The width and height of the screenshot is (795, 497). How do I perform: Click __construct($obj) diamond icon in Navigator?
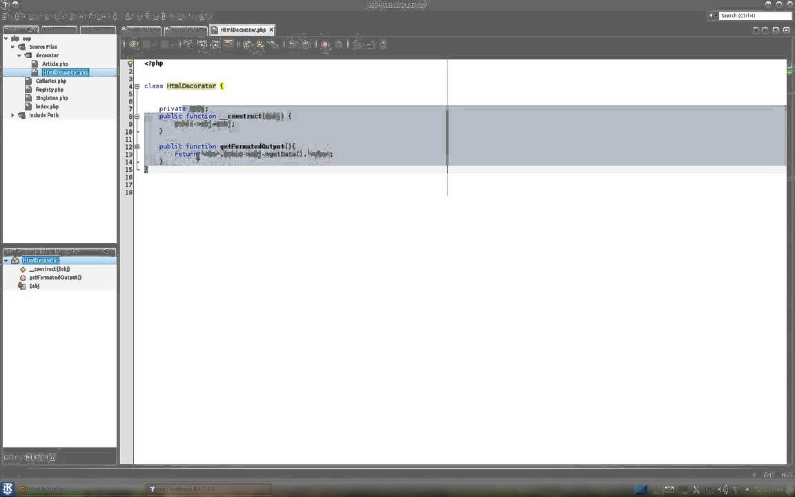tap(23, 269)
